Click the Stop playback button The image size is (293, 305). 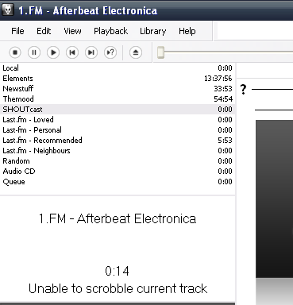tap(15, 52)
